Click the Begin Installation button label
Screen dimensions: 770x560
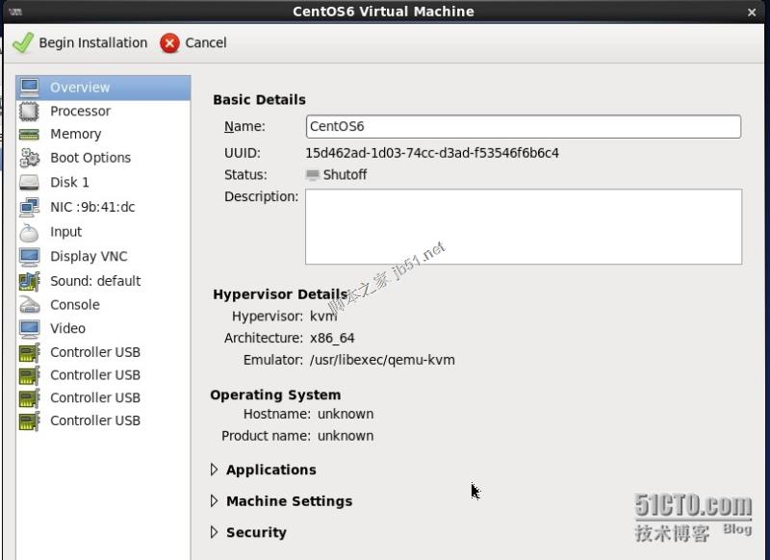93,42
